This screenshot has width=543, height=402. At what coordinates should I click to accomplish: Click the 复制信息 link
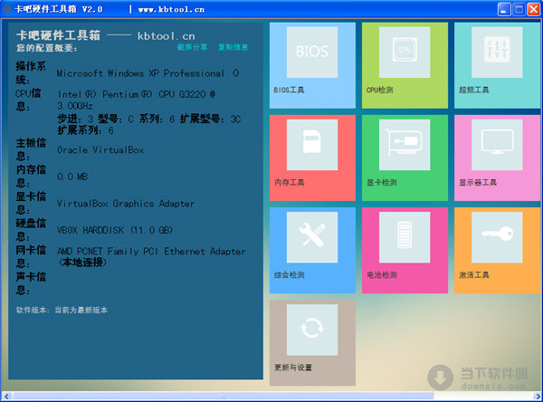pos(233,47)
